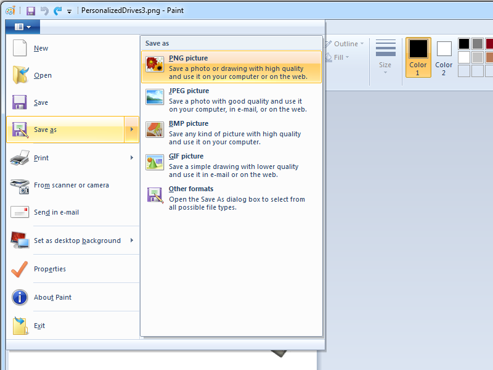493x370 pixels.
Task: Click the About Paint info icon
Action: click(20, 297)
